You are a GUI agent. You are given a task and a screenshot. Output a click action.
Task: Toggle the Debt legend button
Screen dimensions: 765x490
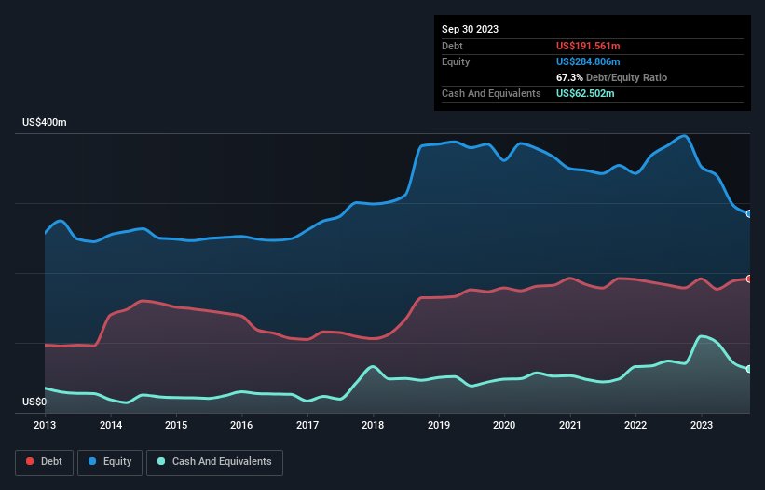point(45,462)
